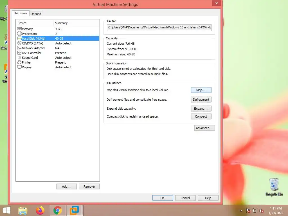
Task: Show hidden system tray icons arrow
Action: point(241,211)
